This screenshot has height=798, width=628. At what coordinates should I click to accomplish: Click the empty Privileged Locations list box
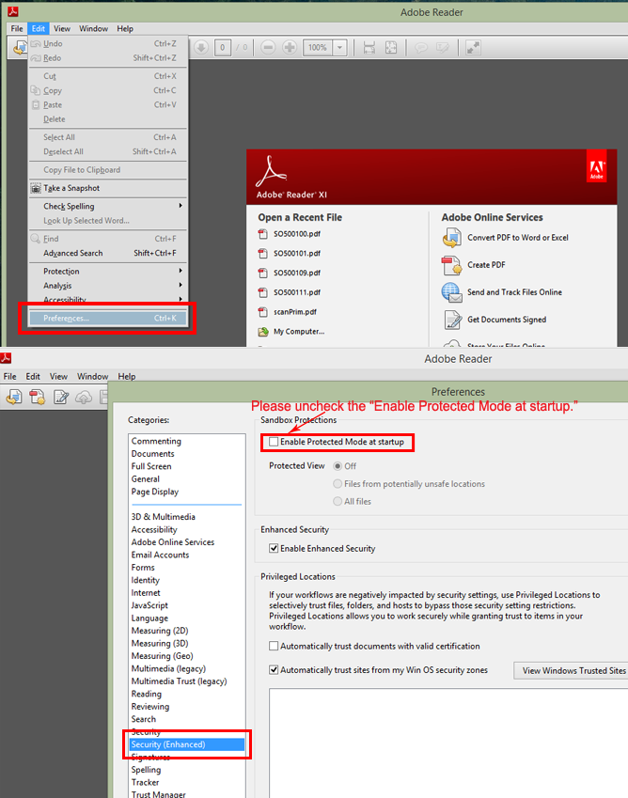(x=448, y=743)
